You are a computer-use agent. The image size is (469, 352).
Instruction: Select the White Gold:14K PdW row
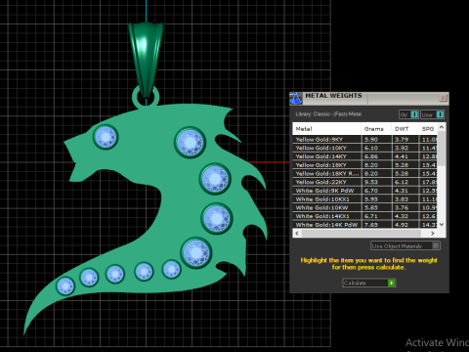[x=364, y=225]
